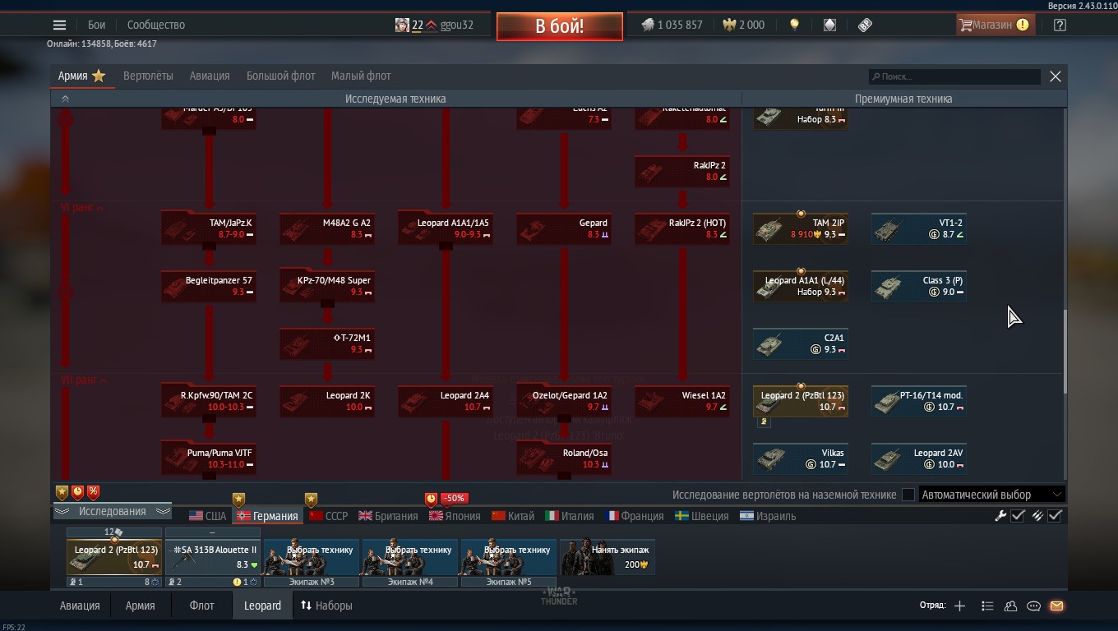Select the Leopard 2A4 research card
Viewport: 1118px width, 631px height.
point(446,401)
